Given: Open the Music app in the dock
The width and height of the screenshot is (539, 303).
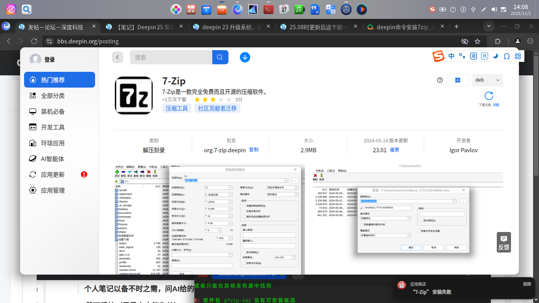Looking at the screenshot, I should [x=299, y=9].
